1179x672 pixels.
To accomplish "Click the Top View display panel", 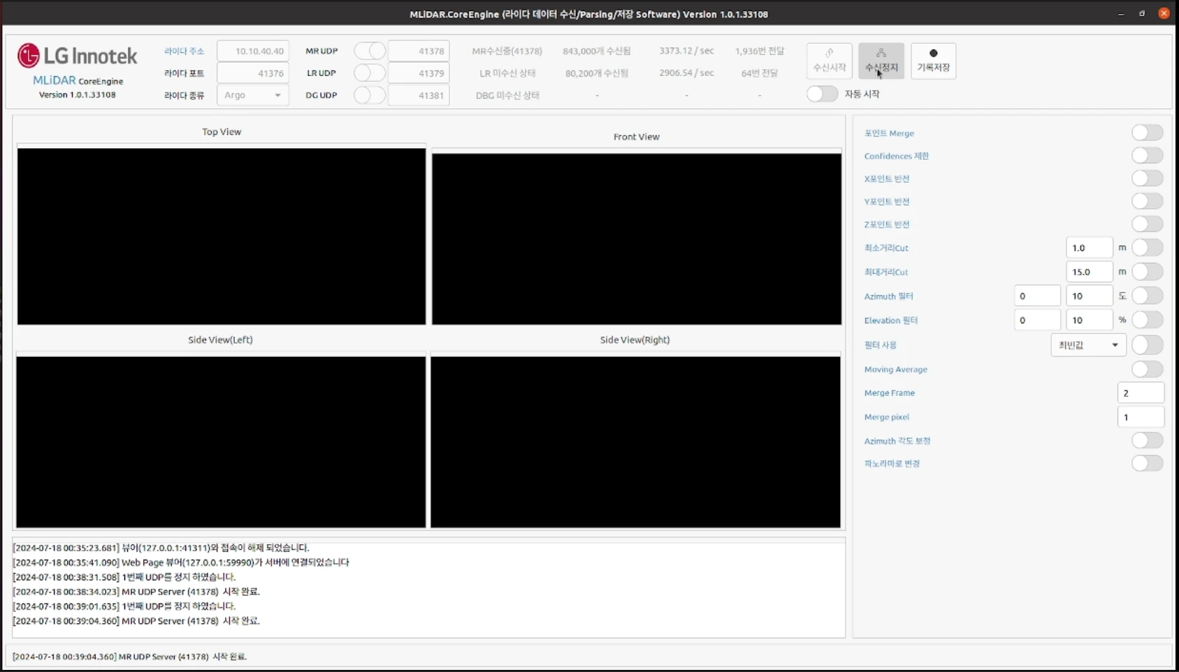I will [x=222, y=236].
